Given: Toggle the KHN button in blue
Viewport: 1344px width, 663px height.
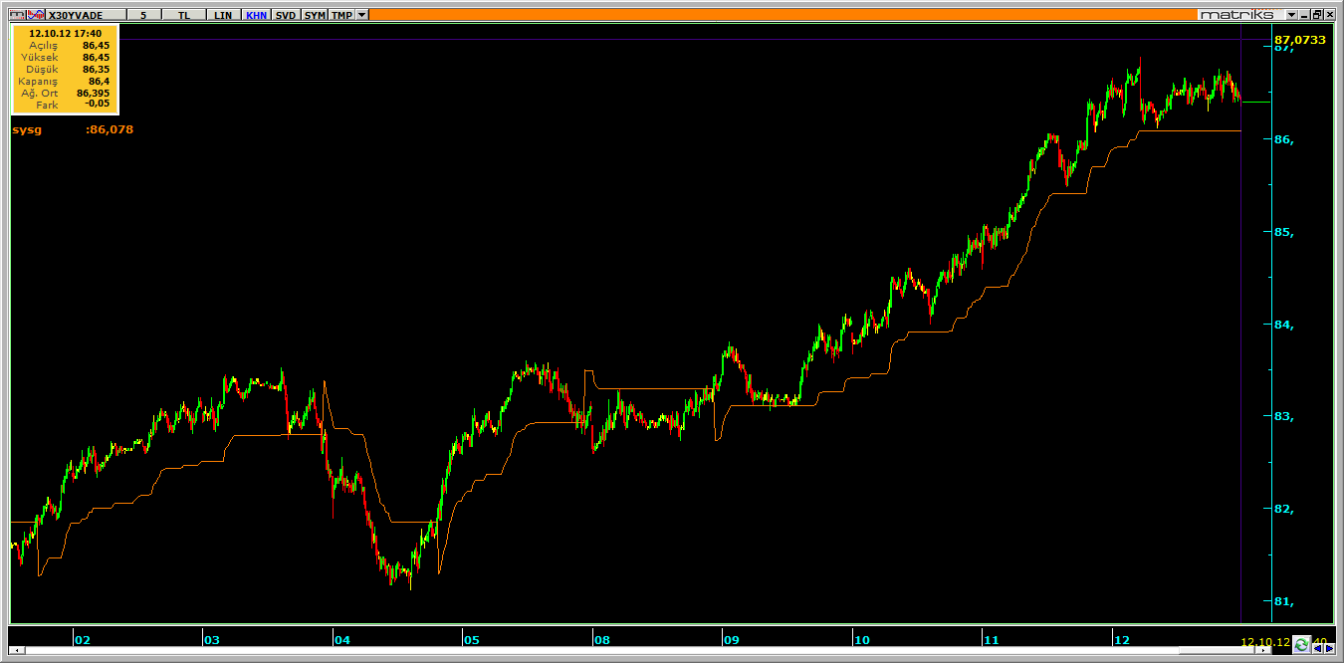Looking at the screenshot, I should 256,15.
